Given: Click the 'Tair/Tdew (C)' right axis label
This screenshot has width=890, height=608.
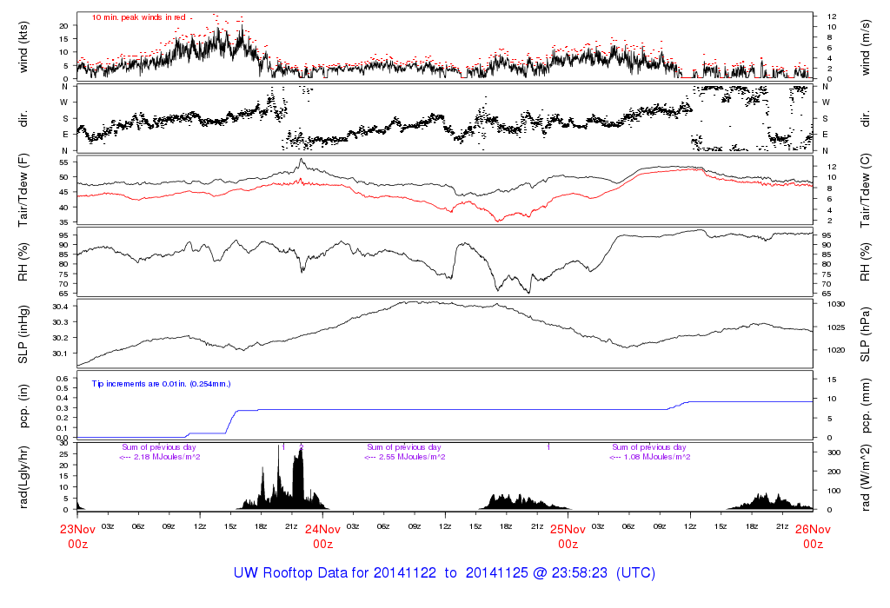Looking at the screenshot, I should [866, 190].
